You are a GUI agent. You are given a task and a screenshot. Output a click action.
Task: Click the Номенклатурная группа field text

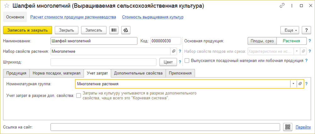(183, 84)
